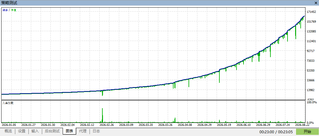
Task: Click the 2026.01.30 date label
Action: [48, 125]
